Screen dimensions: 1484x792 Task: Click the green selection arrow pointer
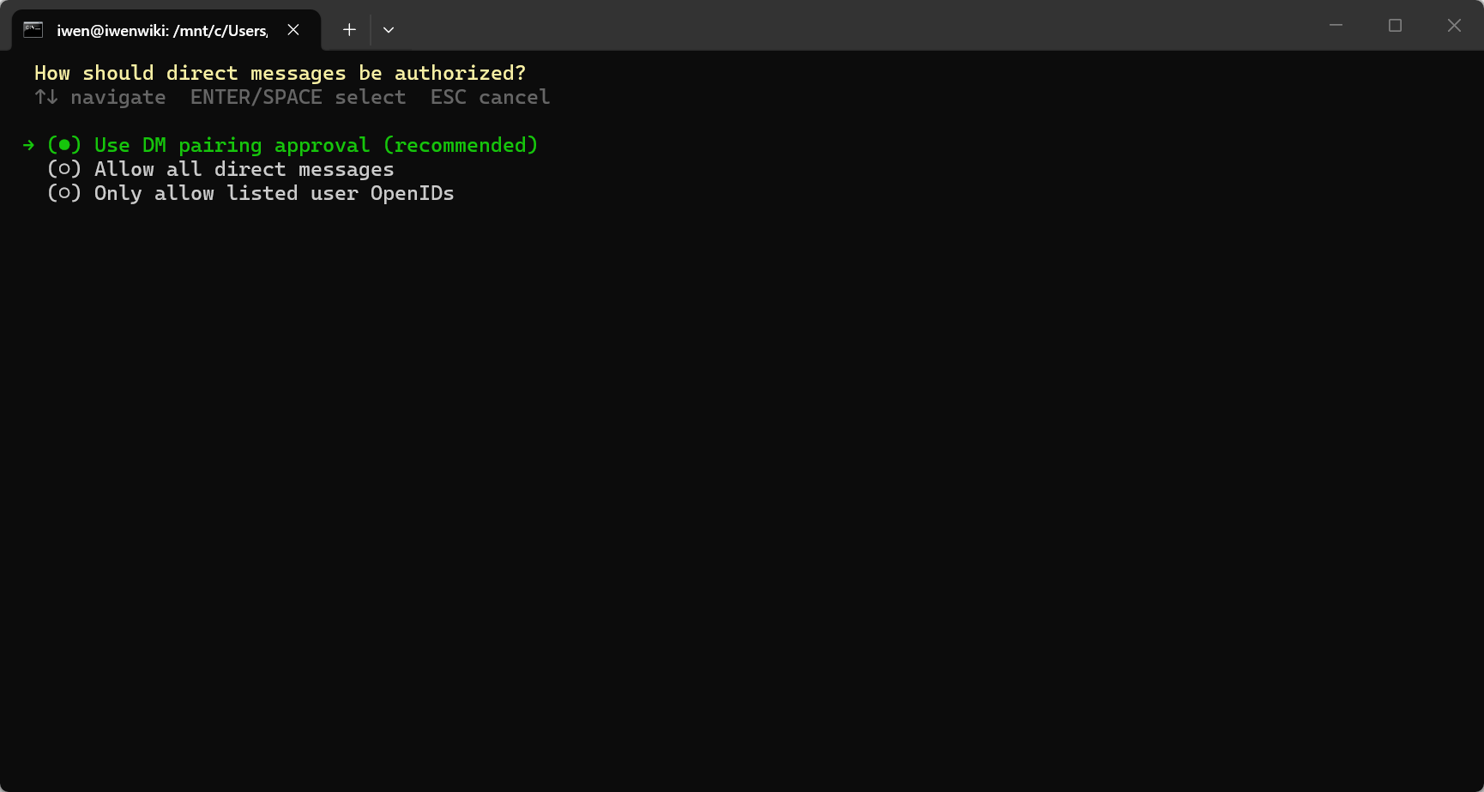pos(29,145)
